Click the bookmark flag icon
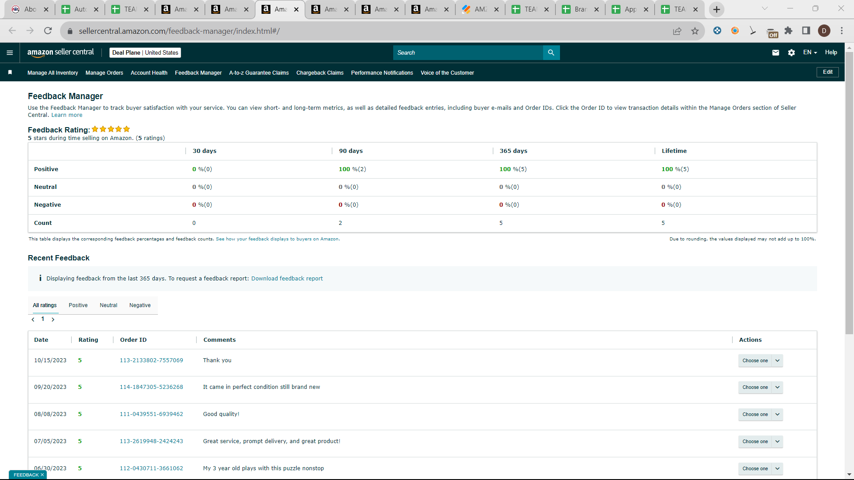The height and width of the screenshot is (480, 854). [x=10, y=72]
